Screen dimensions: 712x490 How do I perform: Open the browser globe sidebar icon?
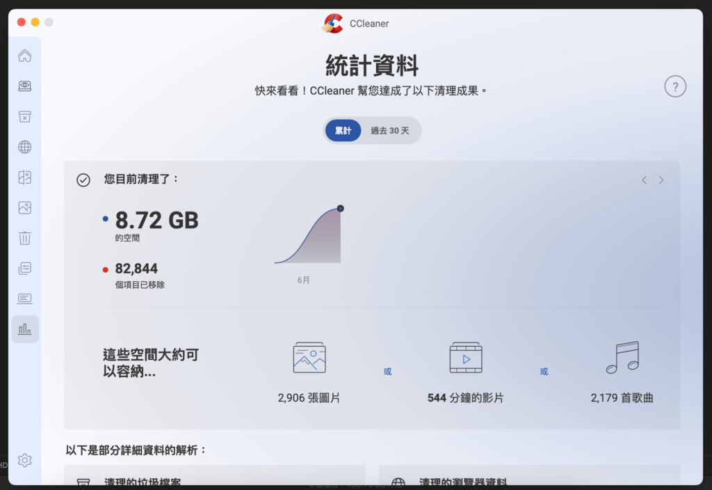coord(24,147)
